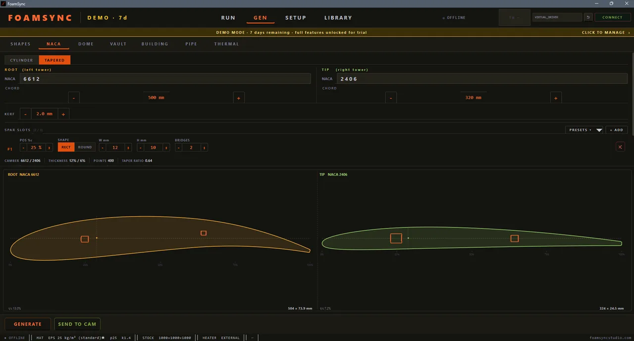Decrease tip chord with minus button
Screen dimensions: 634x341
pos(391,98)
